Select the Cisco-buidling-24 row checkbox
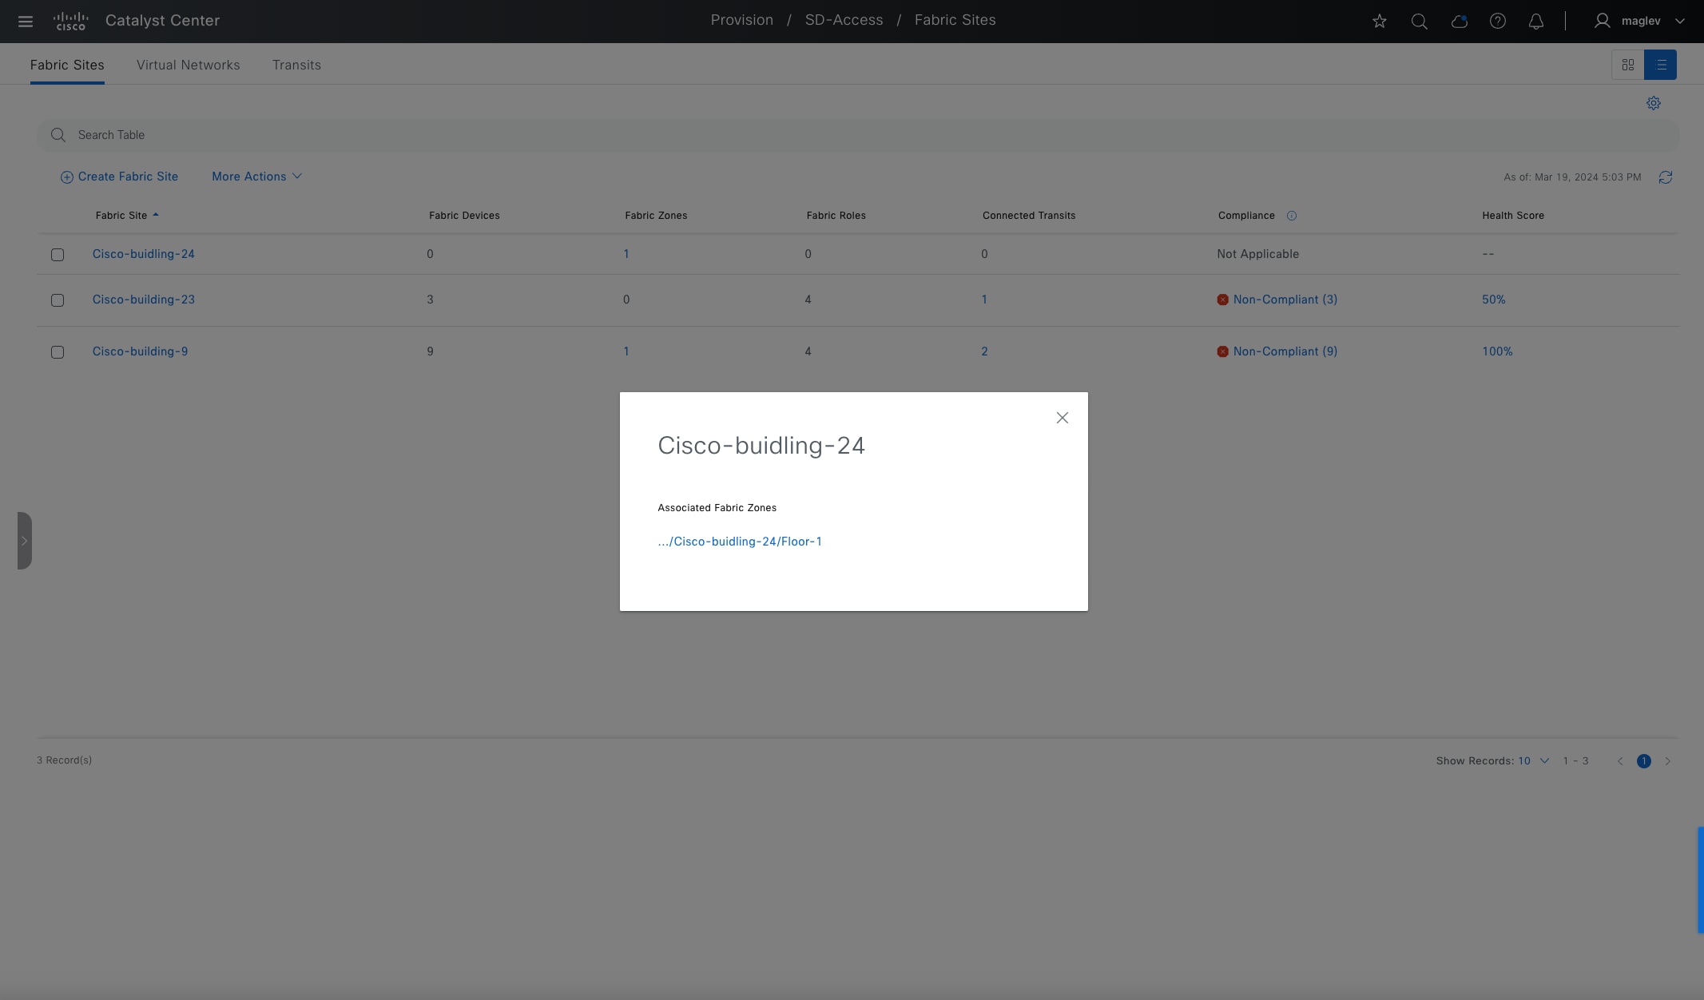 tap(58, 255)
